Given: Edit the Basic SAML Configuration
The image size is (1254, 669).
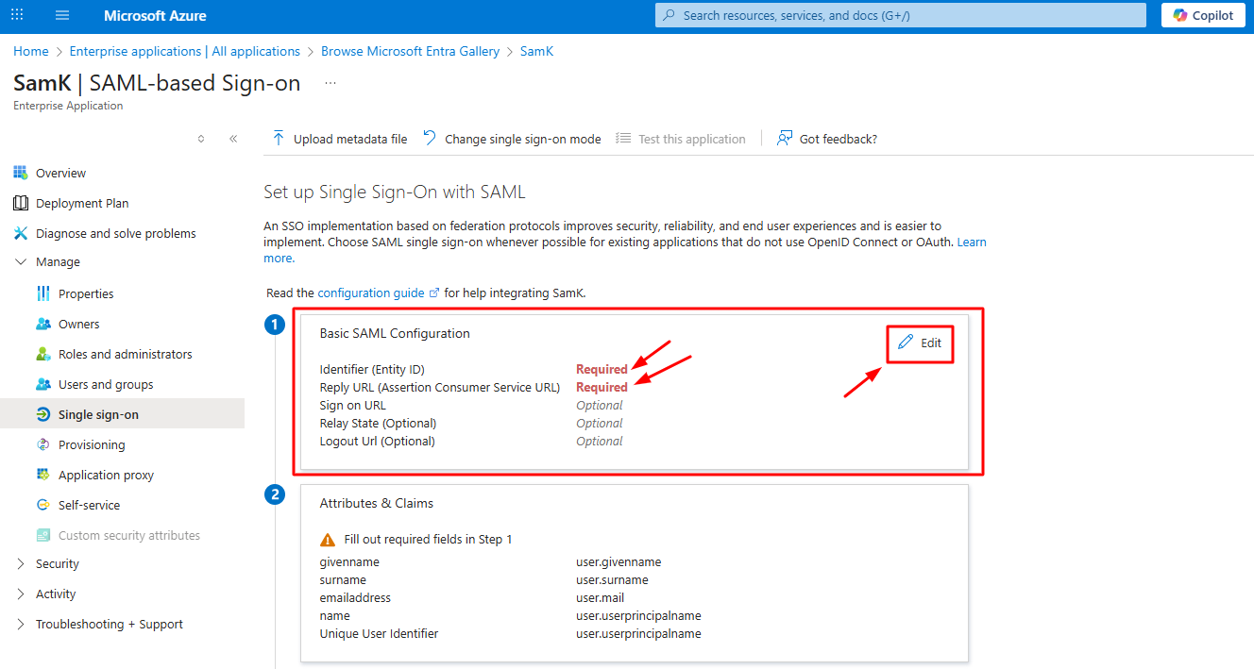Looking at the screenshot, I should (x=920, y=343).
